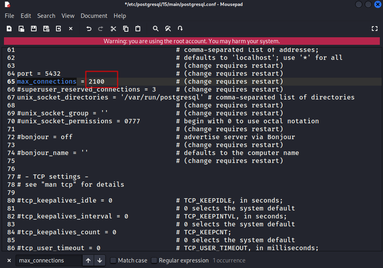This screenshot has height=268, width=383.
Task: Click the #bonjour_name = '' line
Action: point(52,153)
